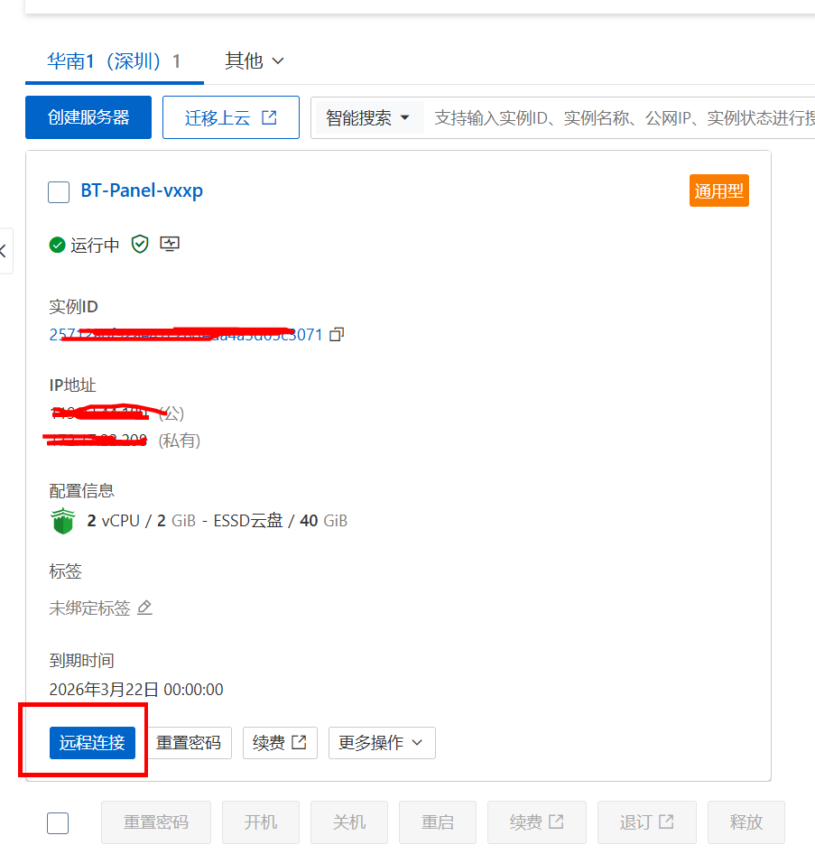Switch to the 华南1（深圳）tab
Screen dimensions: 815x854
point(114,61)
